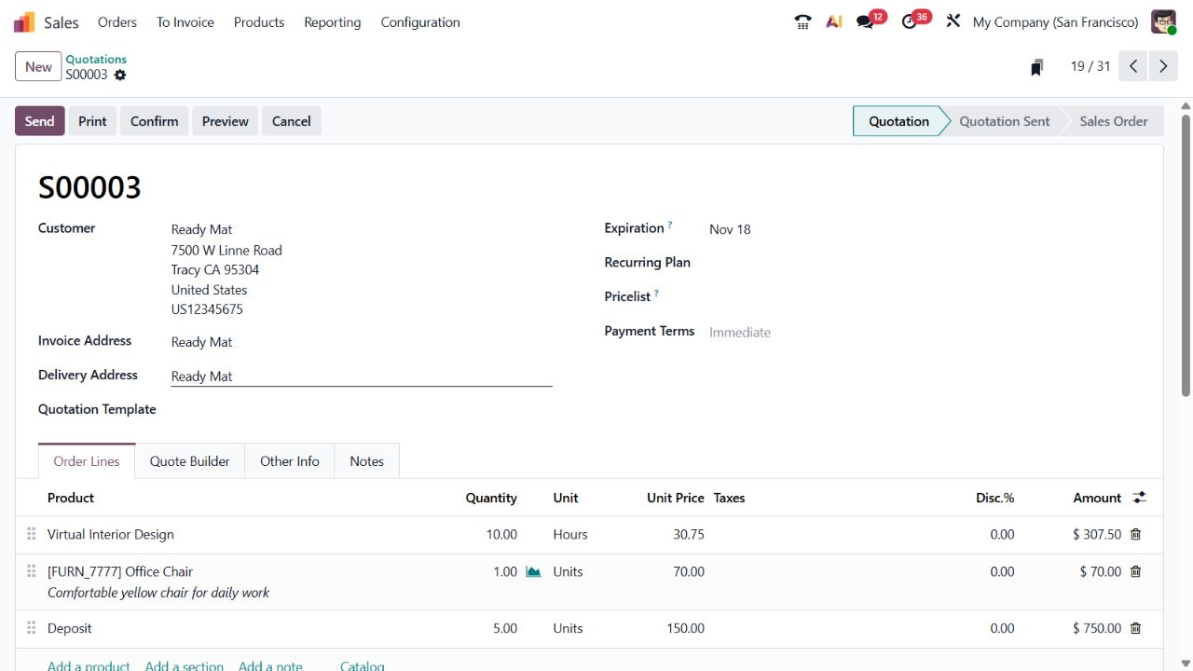Screen dimensions: 1193x671
Task: Open the Sales app home icon
Action: 24,21
